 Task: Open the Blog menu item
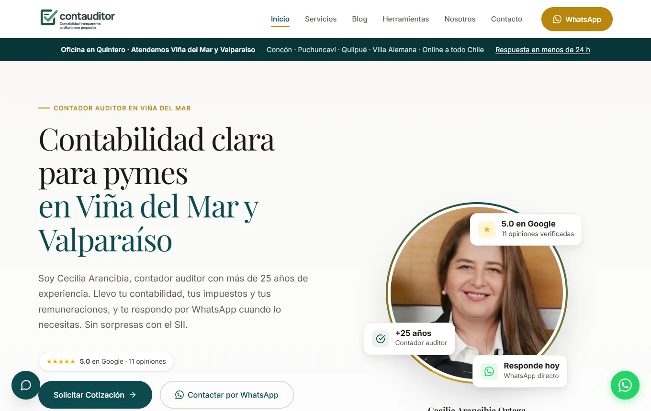tap(359, 19)
